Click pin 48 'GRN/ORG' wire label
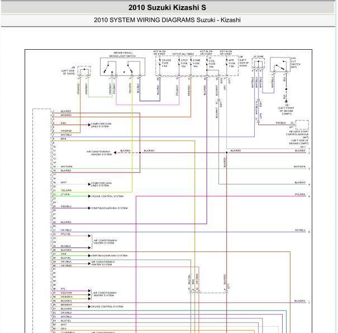 (x=66, y=297)
